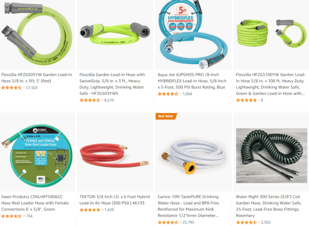Click the Best Seller badge on Camco hose

(x=166, y=116)
